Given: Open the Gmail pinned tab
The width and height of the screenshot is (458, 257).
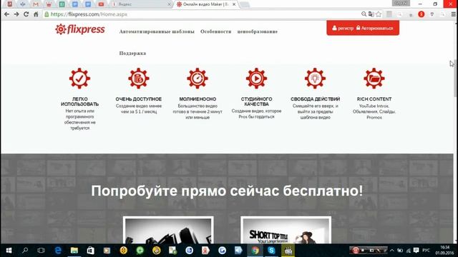Looking at the screenshot, I should 36,4.
